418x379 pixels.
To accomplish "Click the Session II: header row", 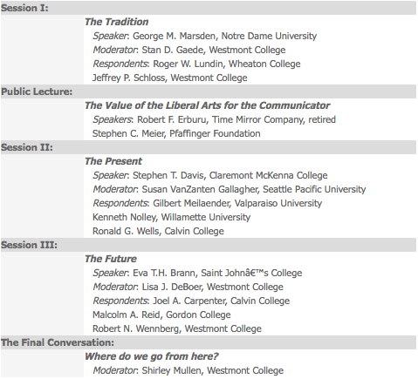I will tap(209, 147).
